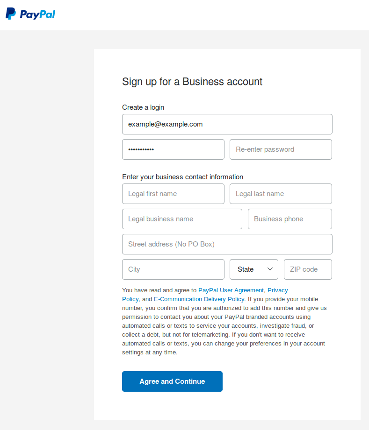Click the filled password field
Image resolution: width=369 pixels, height=430 pixels.
(x=173, y=149)
